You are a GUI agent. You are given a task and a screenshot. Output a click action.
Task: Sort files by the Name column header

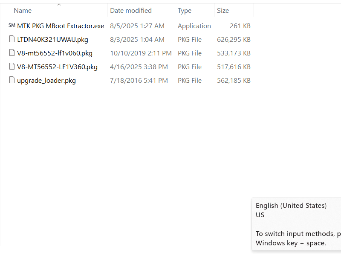coord(23,10)
